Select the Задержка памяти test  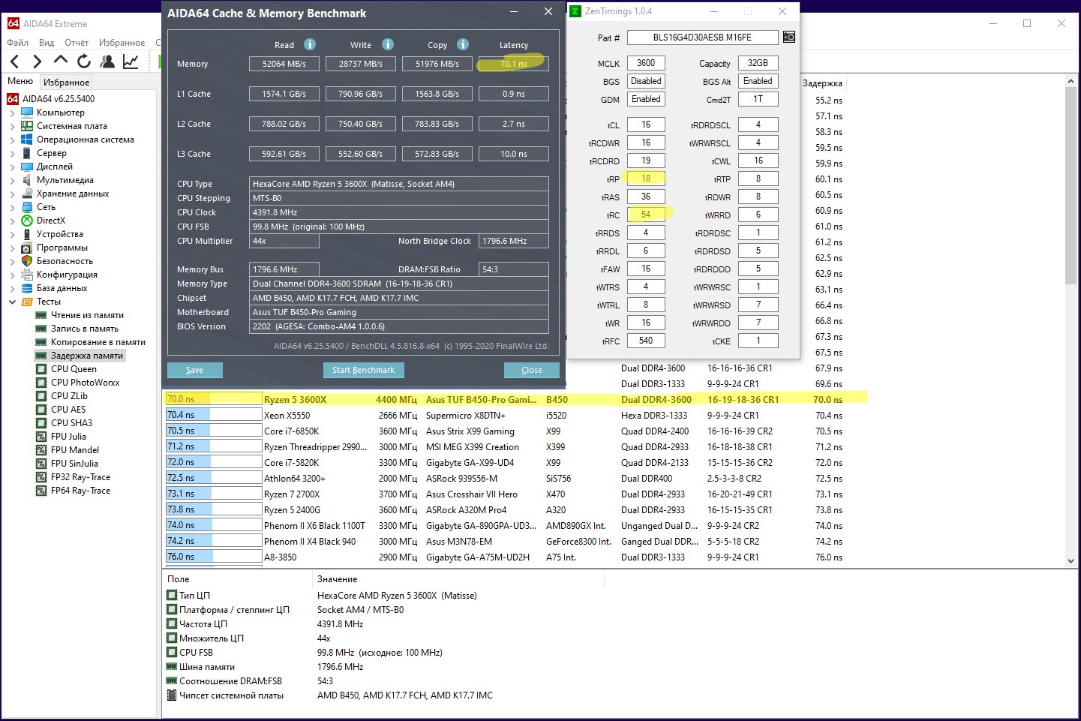click(x=87, y=356)
